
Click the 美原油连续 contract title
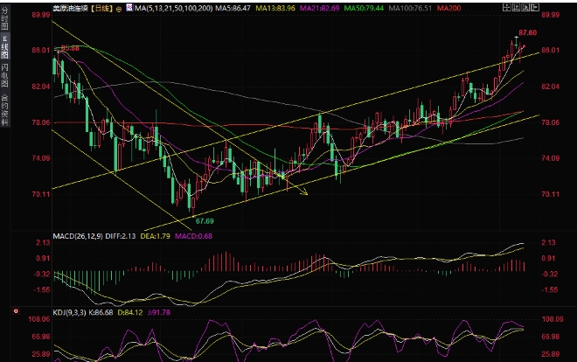point(71,8)
